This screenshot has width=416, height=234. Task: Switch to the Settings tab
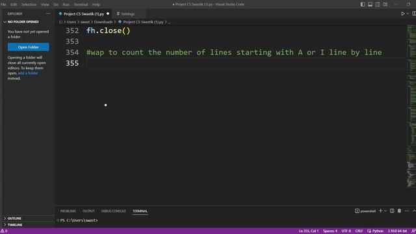click(x=128, y=14)
